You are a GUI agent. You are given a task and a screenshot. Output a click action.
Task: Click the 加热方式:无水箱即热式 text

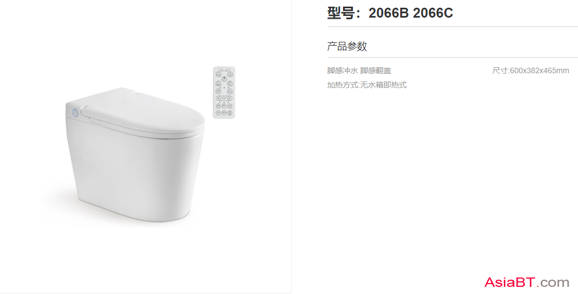[367, 85]
